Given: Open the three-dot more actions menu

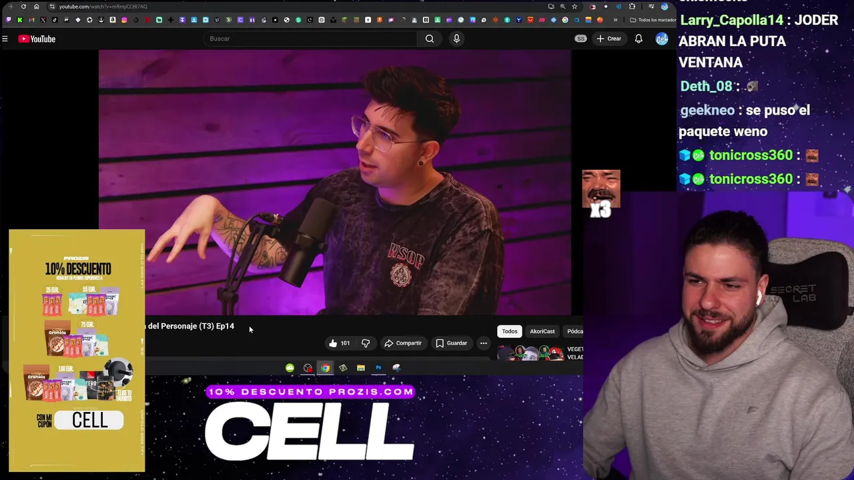Looking at the screenshot, I should point(484,343).
